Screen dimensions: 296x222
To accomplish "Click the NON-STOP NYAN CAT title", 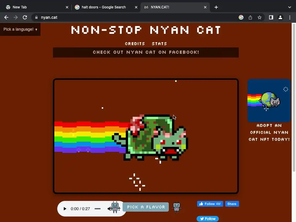I will (x=146, y=30).
